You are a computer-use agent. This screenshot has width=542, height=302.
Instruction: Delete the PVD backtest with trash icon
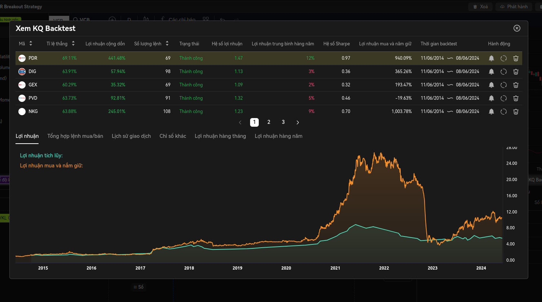[516, 98]
